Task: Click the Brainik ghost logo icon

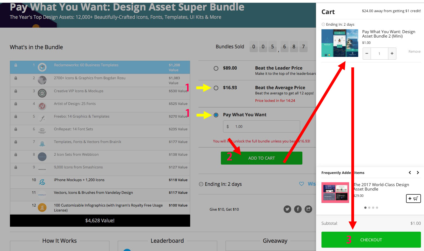Action: [42, 144]
